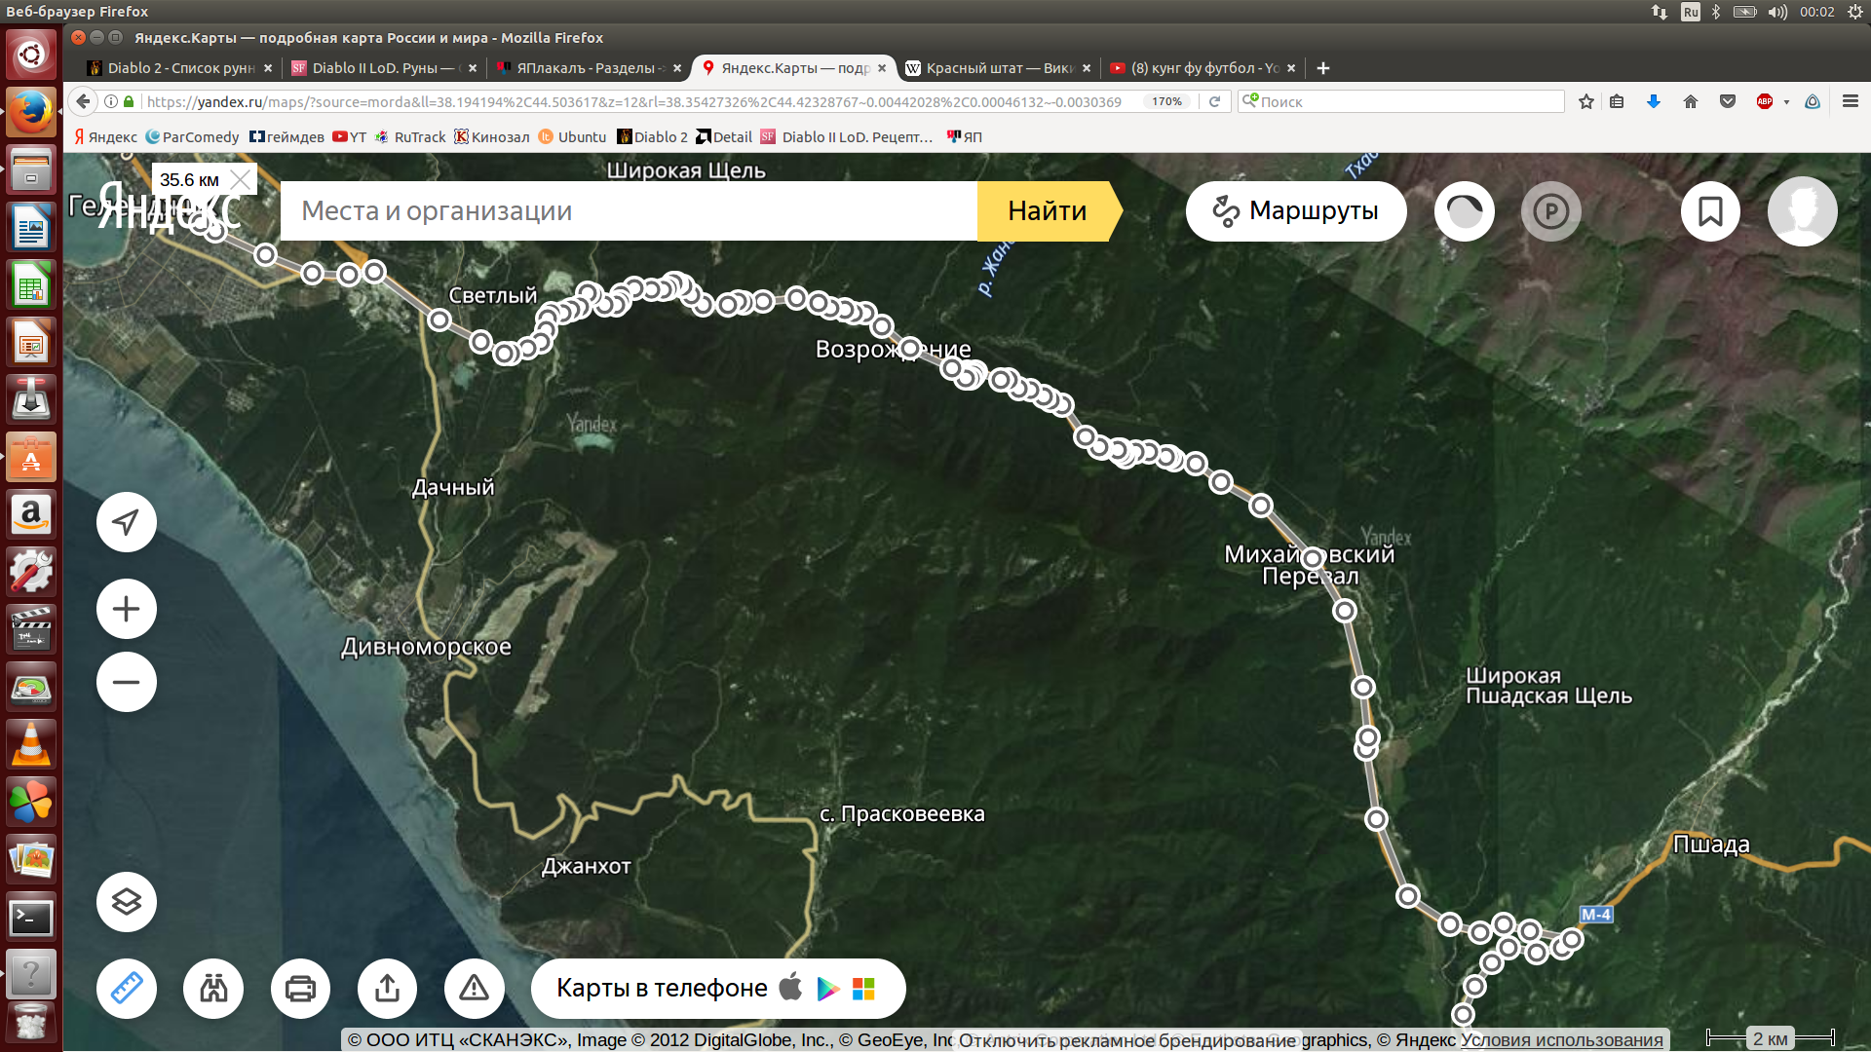Open the Firefox hamburger menu

(x=1851, y=101)
